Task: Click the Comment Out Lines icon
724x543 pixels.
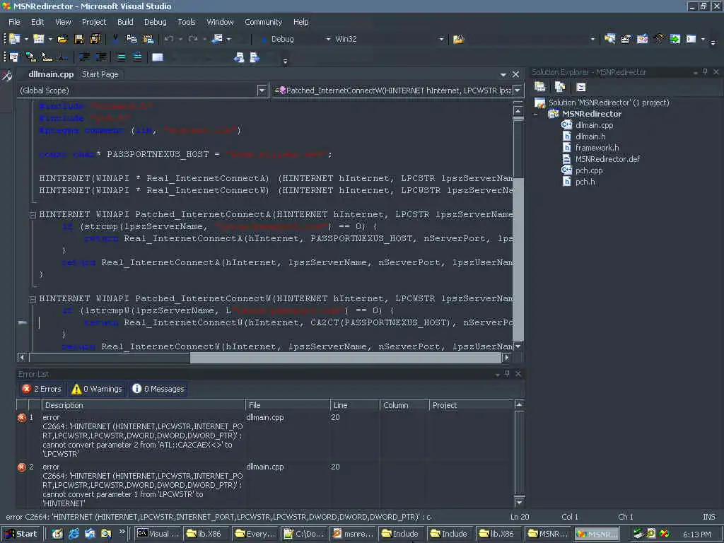Action: pyautogui.click(x=121, y=57)
